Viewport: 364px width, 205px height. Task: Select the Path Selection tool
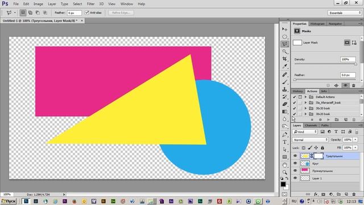point(284,149)
